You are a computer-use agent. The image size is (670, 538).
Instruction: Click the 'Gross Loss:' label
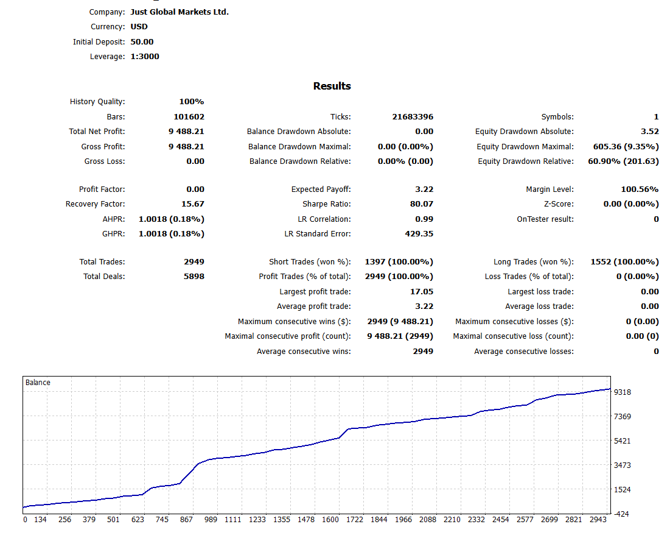[x=105, y=161]
